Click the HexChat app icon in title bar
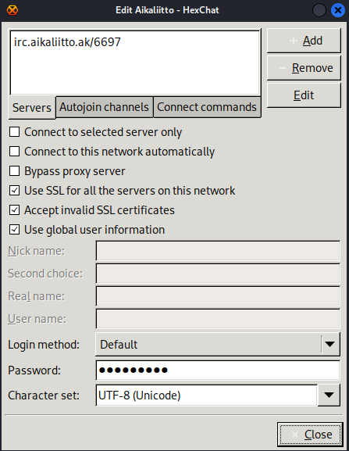The image size is (349, 451). click(x=12, y=10)
